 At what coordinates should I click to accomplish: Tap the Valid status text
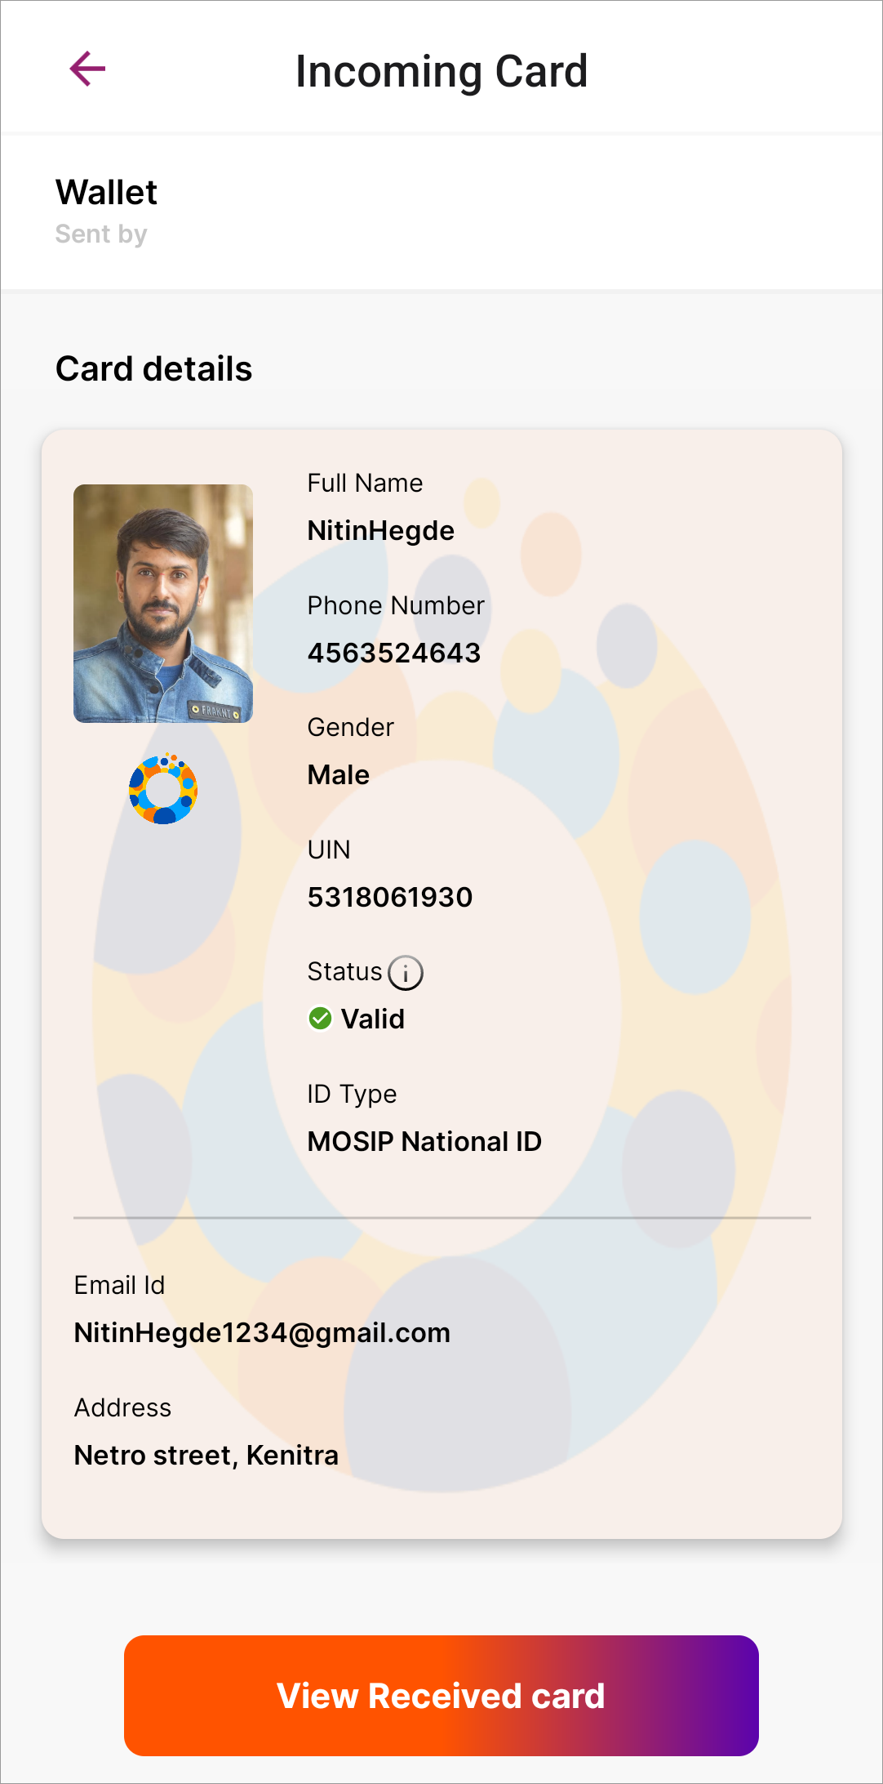tap(373, 1019)
